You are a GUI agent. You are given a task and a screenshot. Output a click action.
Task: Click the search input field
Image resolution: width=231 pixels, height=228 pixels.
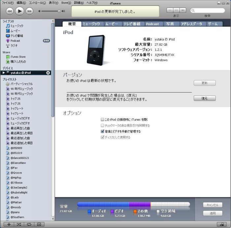tap(208, 11)
